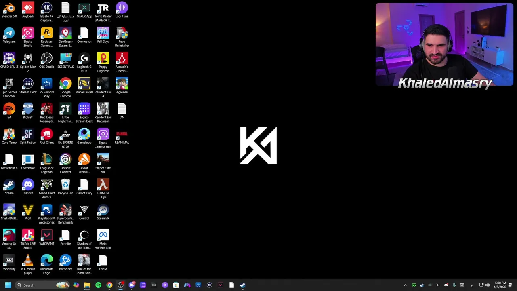This screenshot has width=517, height=291.
Task: Select the VALORANT desktop icon
Action: [46, 238]
